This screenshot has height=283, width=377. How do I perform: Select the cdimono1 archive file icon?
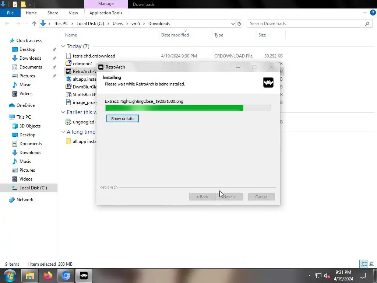[68, 63]
